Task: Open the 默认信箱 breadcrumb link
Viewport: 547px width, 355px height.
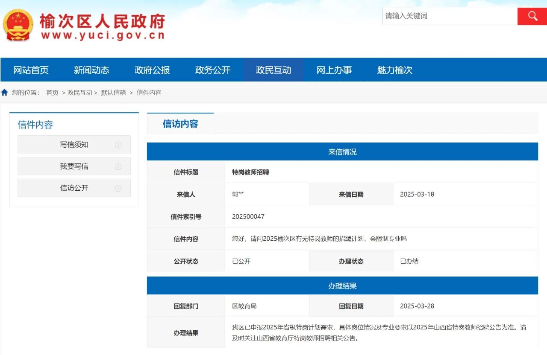Action: coord(113,93)
